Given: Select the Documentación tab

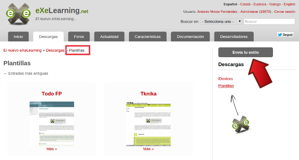Looking at the screenshot, I should (x=191, y=37).
